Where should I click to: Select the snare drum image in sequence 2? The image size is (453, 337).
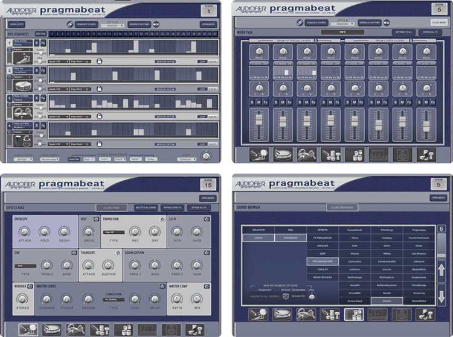point(23,86)
